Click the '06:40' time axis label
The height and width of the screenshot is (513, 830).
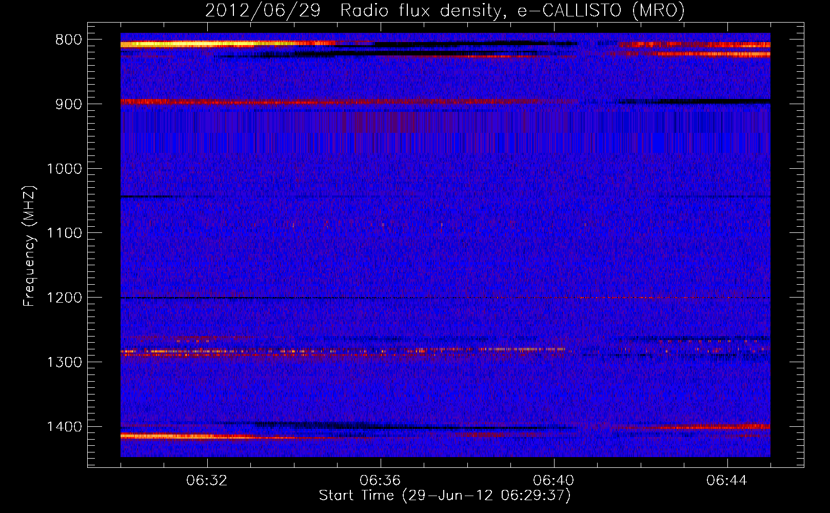click(554, 481)
